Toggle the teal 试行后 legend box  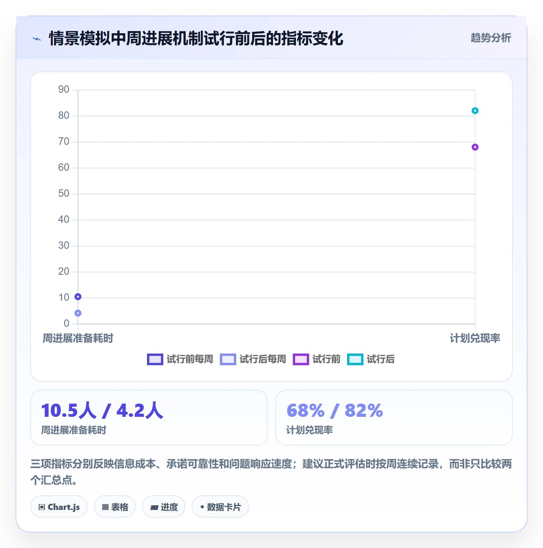(355, 359)
